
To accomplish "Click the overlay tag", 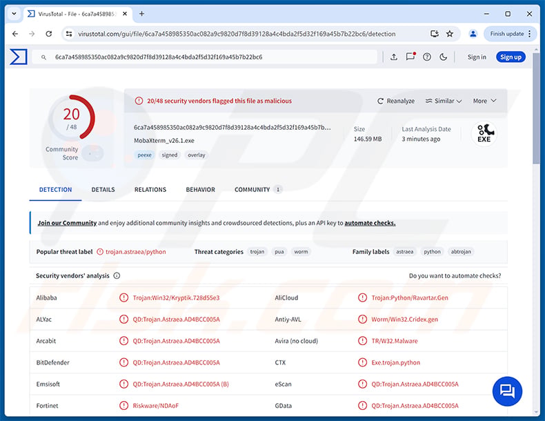I will click(197, 155).
